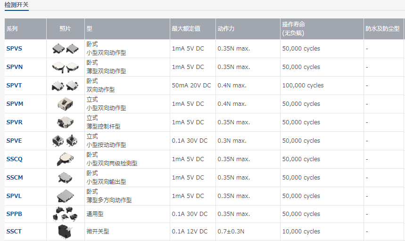Open the SPVN series link
This screenshot has width=405, height=241.
(x=15, y=67)
